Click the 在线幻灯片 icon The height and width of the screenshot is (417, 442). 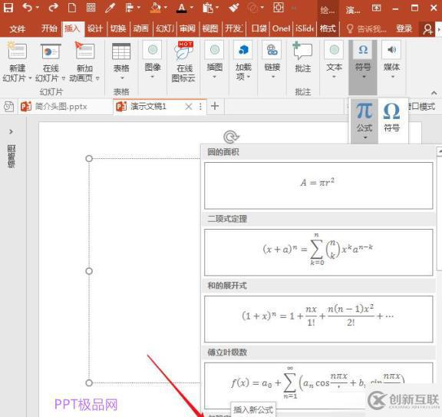click(x=51, y=51)
